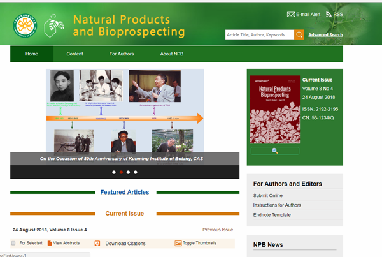
Task: Click the For Authors and Editors heading
Action: 288,184
